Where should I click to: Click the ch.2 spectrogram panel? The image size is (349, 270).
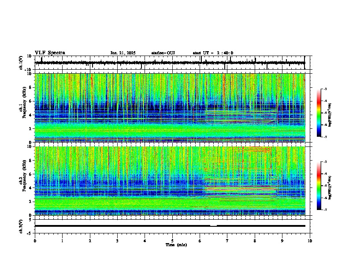pyautogui.click(x=170, y=181)
